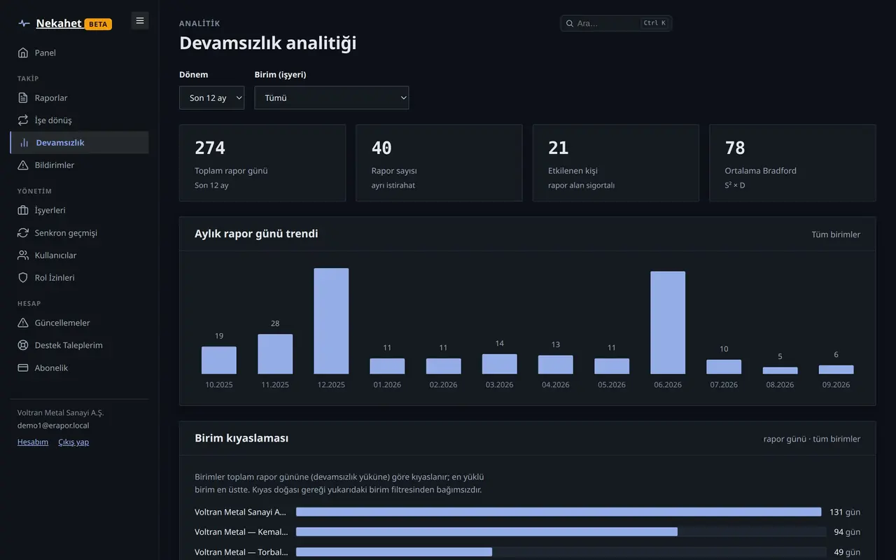This screenshot has height=560, width=896.
Task: Click the 12.2025 tallest chart bar
Action: 331,321
